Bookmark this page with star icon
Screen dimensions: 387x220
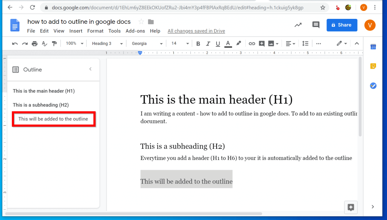(x=323, y=8)
